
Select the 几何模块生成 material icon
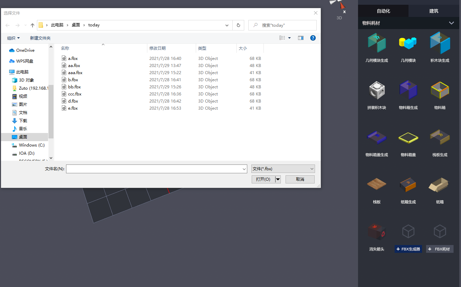click(x=377, y=43)
